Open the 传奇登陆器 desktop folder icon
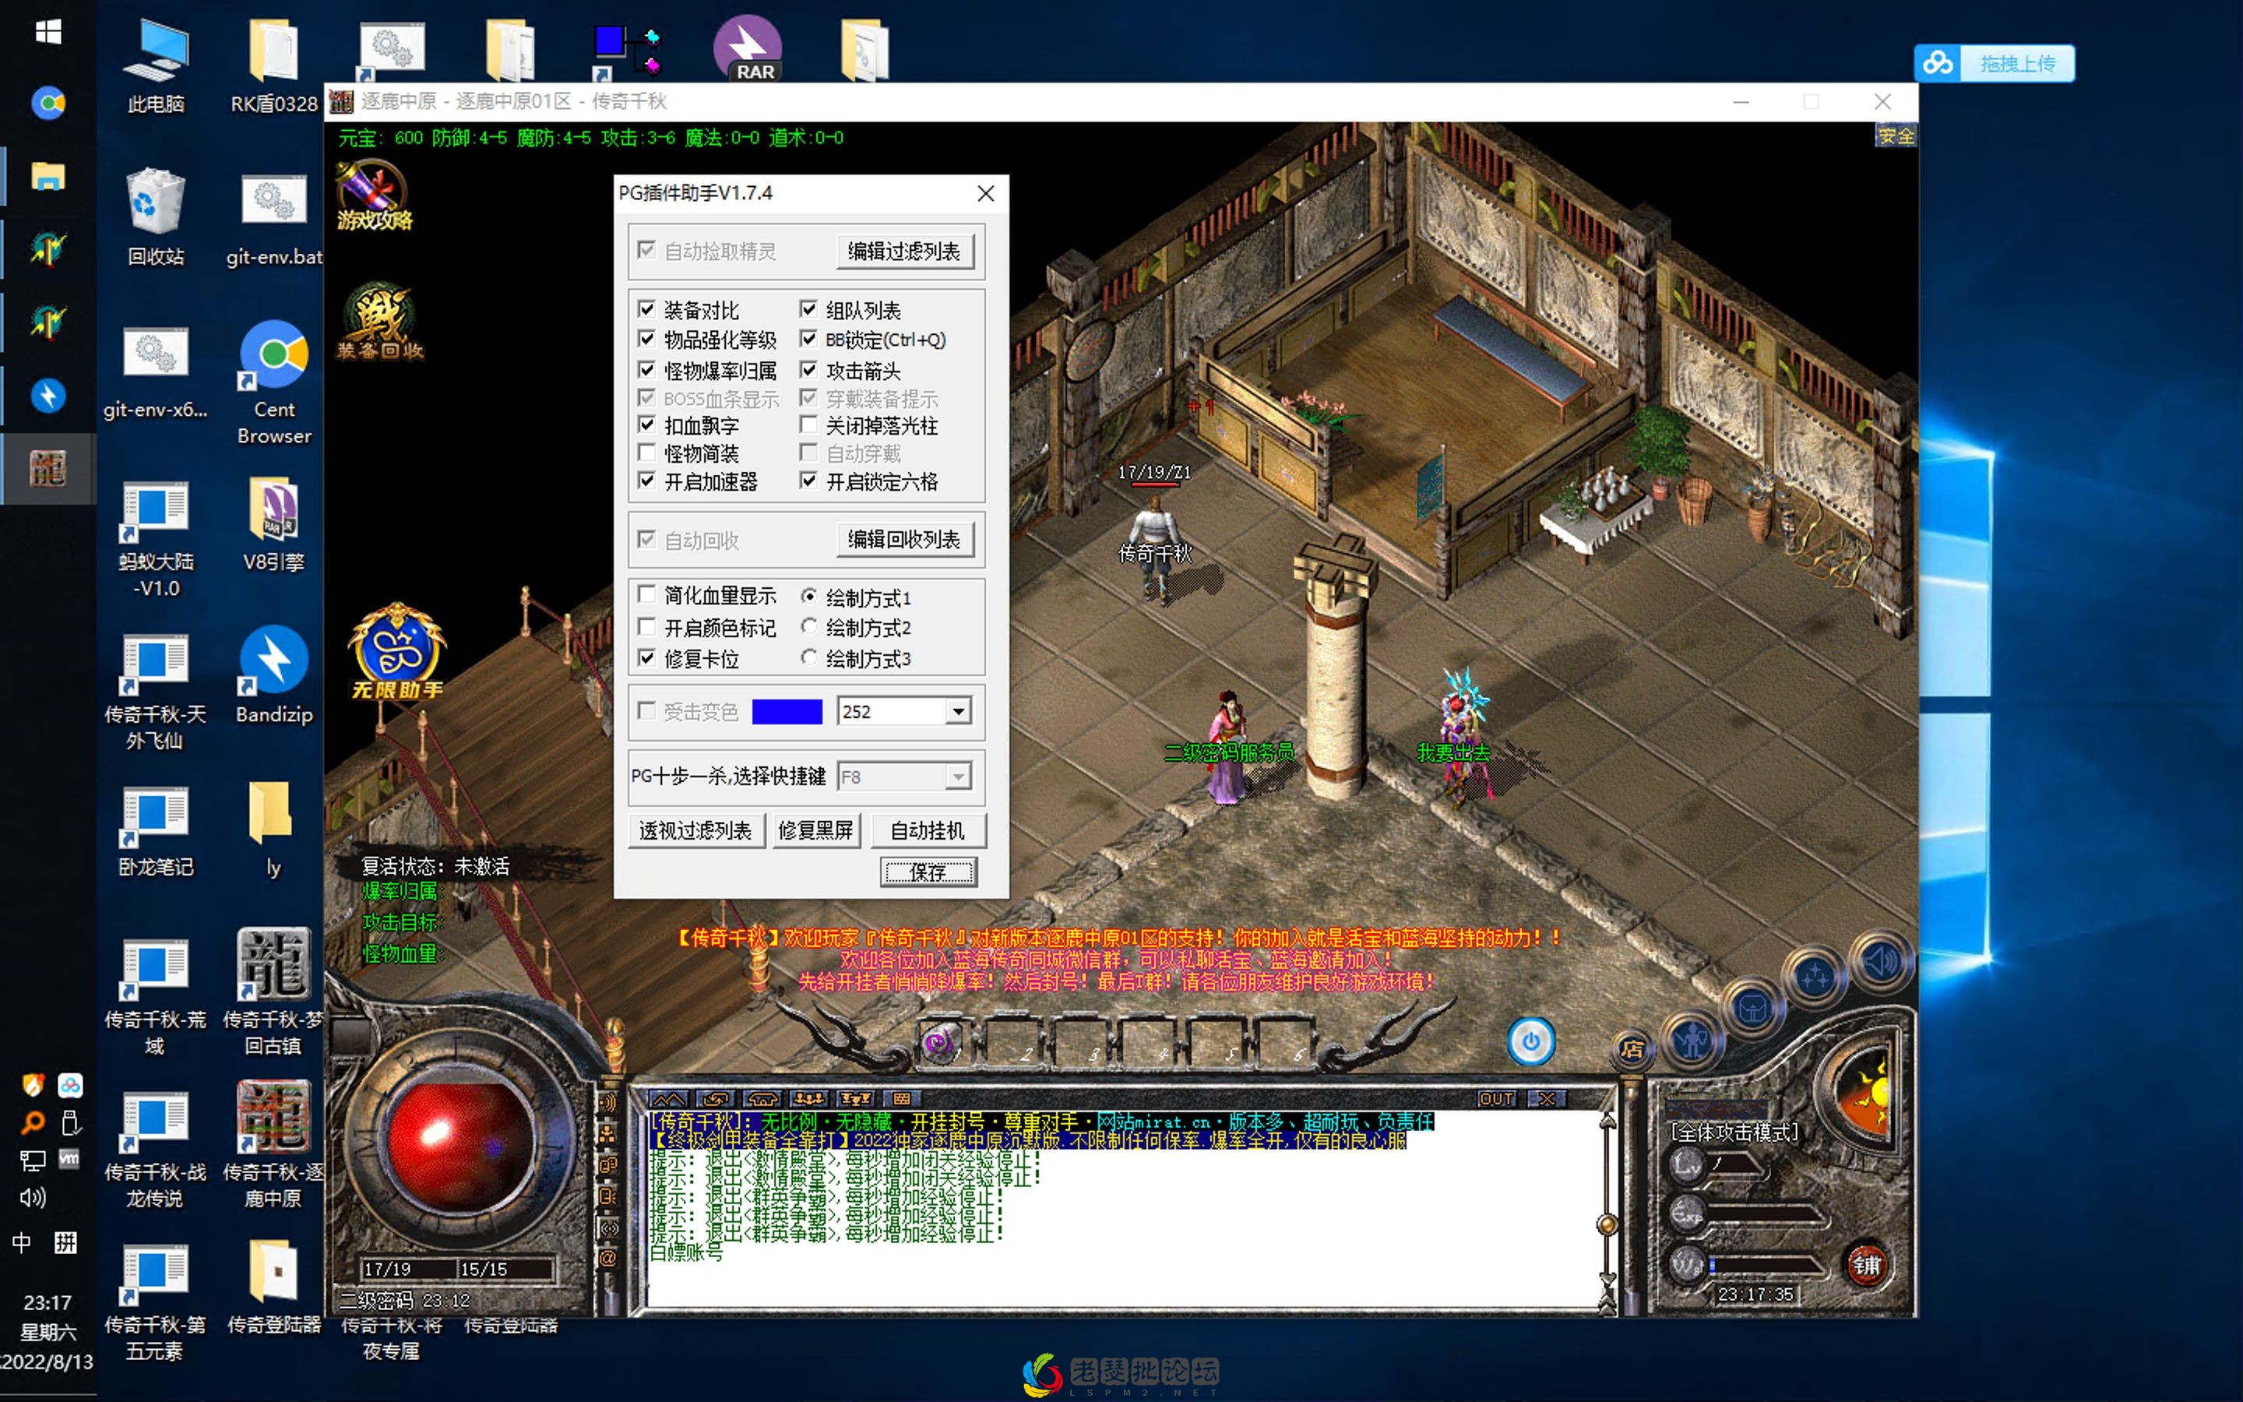2243x1402 pixels. pyautogui.click(x=273, y=1286)
